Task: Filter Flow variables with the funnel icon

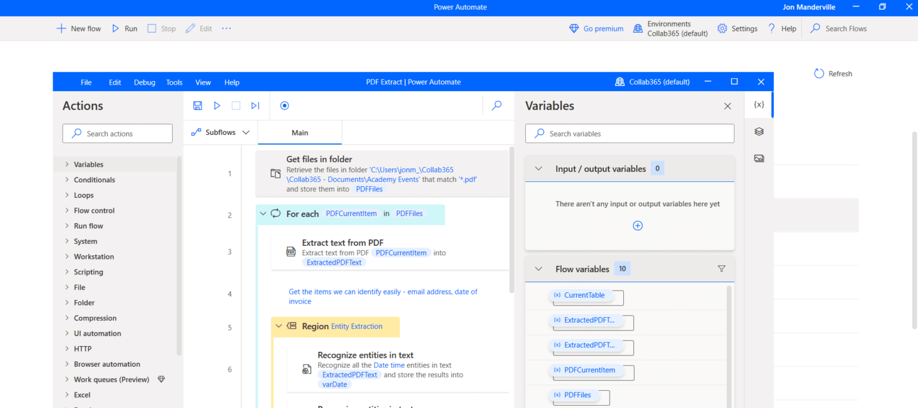Action: (721, 269)
